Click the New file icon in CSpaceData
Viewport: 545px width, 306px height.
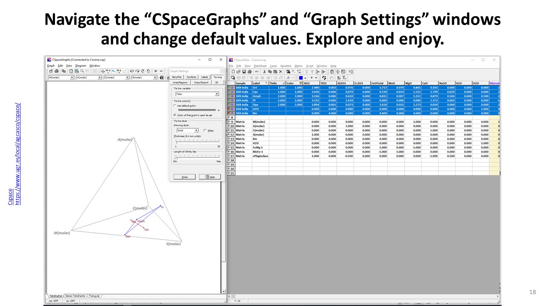click(233, 72)
